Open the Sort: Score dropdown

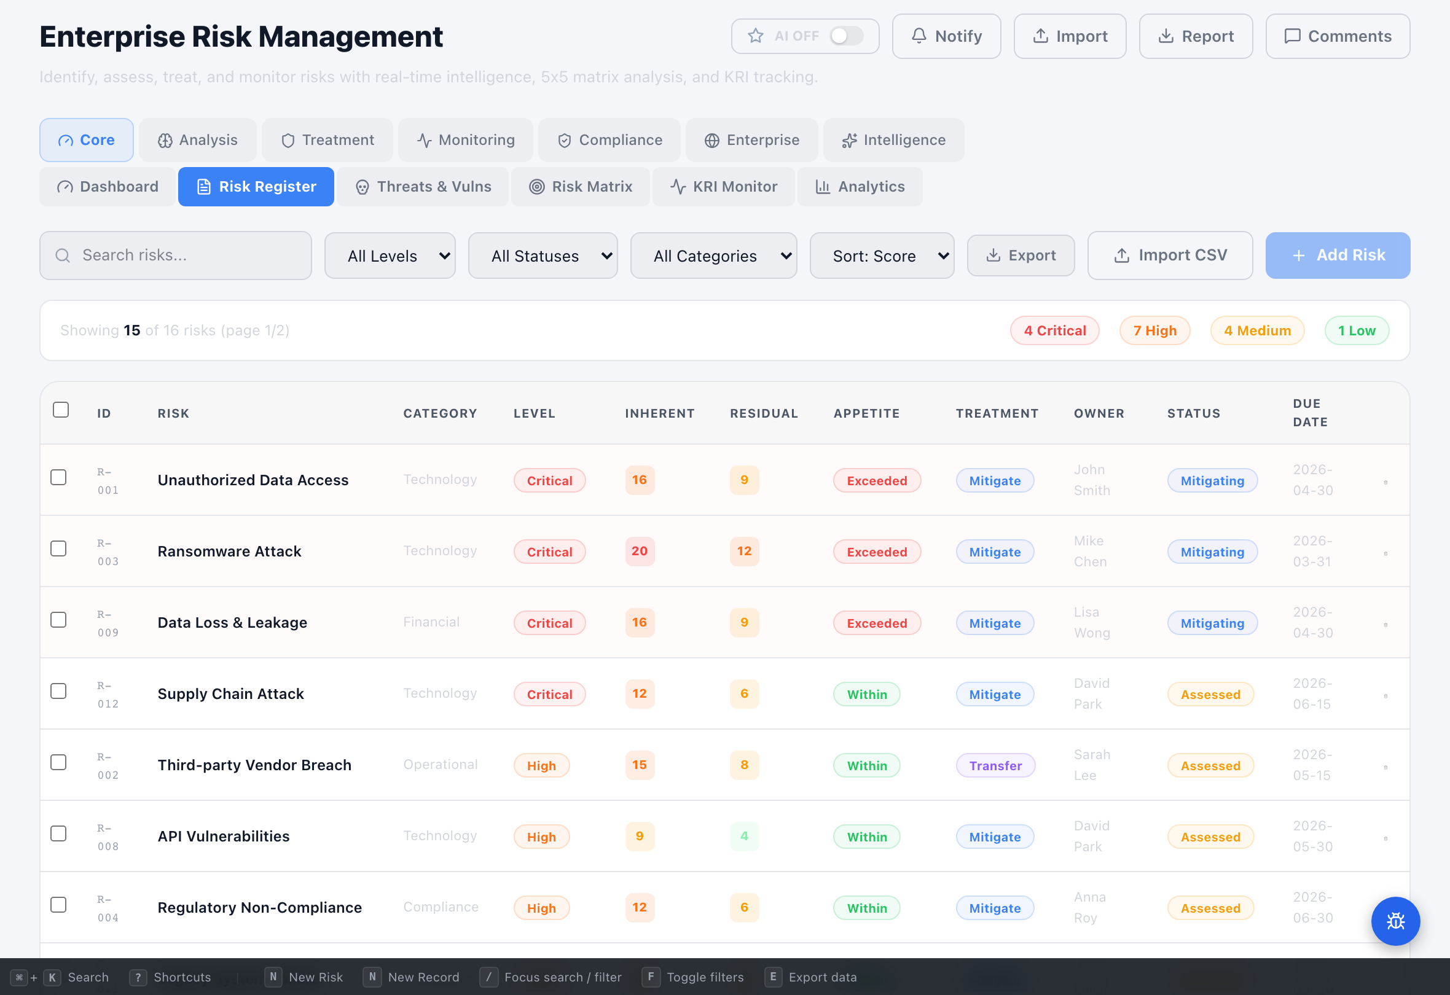point(882,255)
